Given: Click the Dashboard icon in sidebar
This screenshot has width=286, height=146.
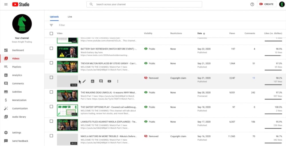Looking at the screenshot, I should pos(6,50).
